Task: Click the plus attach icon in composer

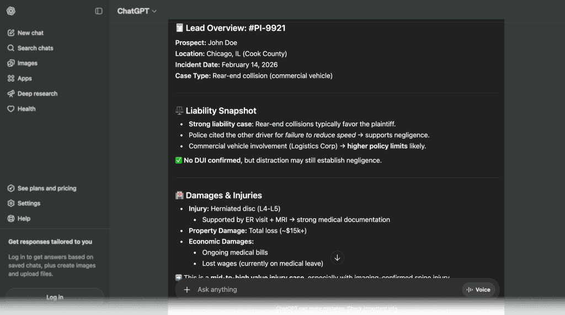Action: 186,290
